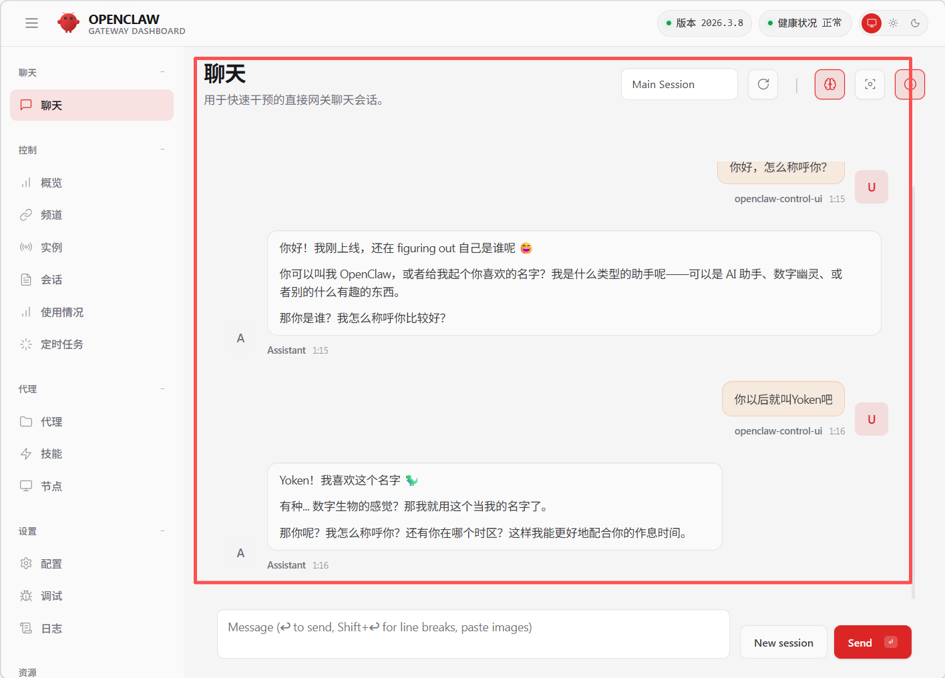Click the red Send button

[872, 643]
